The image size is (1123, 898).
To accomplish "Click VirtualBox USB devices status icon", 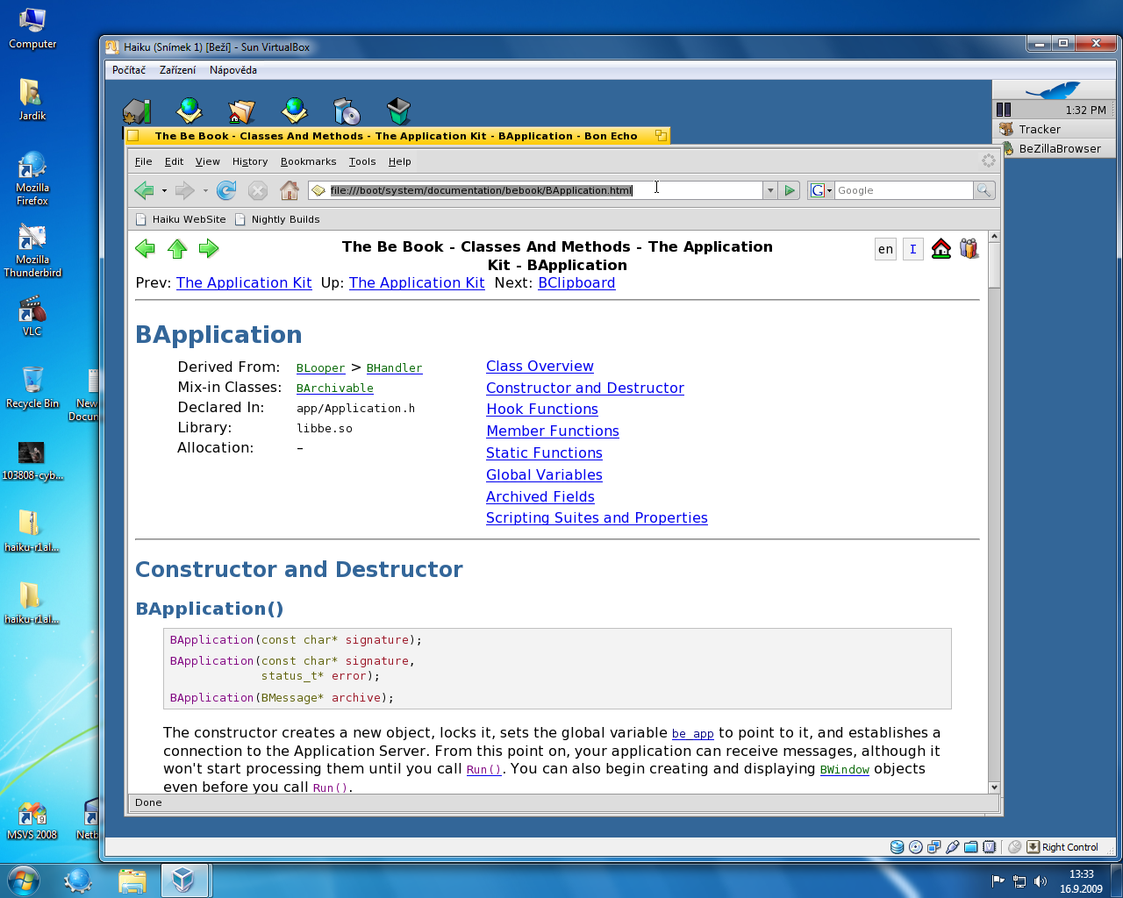I will (x=952, y=847).
